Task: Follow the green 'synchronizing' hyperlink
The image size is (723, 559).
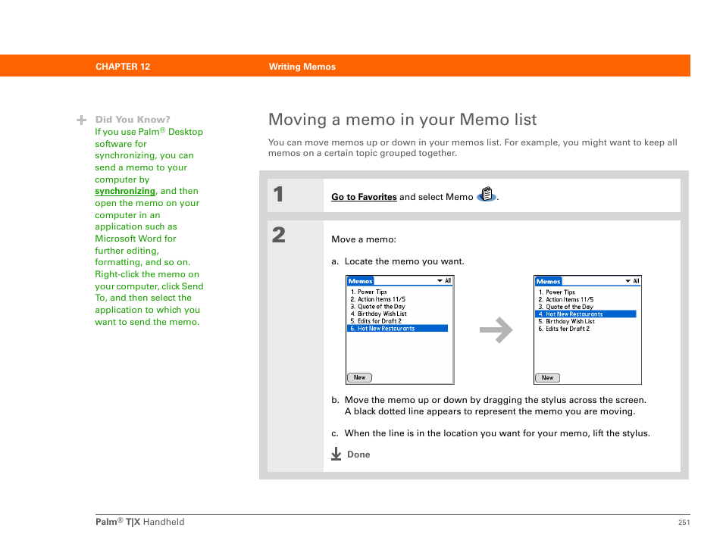Action: (125, 191)
